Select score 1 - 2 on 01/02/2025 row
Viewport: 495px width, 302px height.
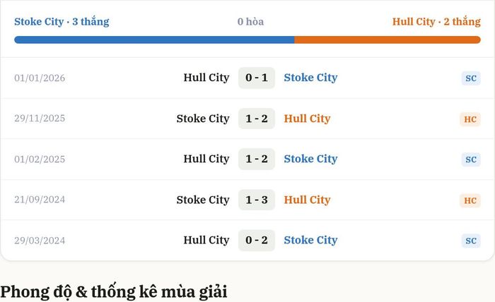pyautogui.click(x=257, y=159)
